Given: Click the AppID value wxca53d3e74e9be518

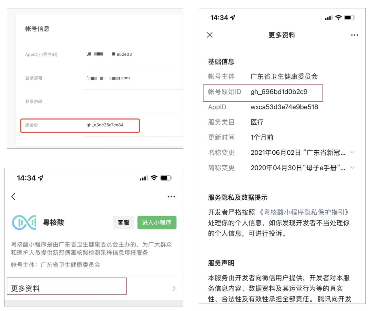Looking at the screenshot, I should [284, 107].
